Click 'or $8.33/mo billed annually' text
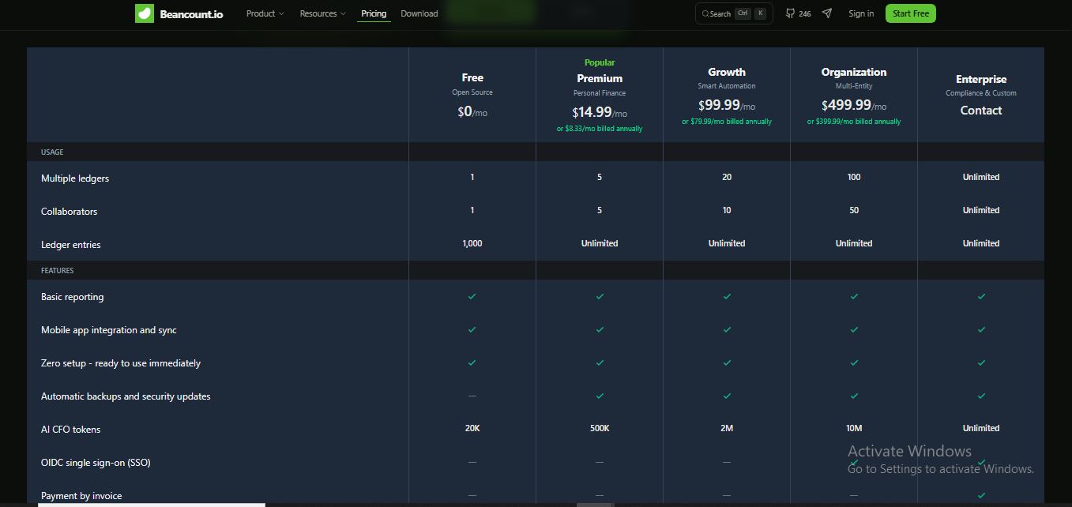This screenshot has height=507, width=1072. click(x=600, y=129)
